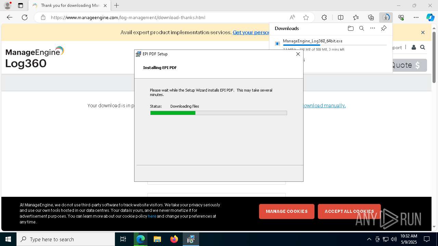Open the user account icon on ManageEngine page
Screen dimensions: 438x246
click(x=414, y=47)
